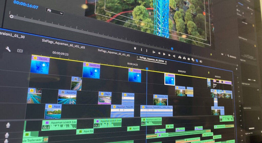Switch to SixFlags_Aquaman_60_v01_s01 sequence tab
Image resolution: width=262 pixels, height=143 pixels.
click(x=114, y=53)
